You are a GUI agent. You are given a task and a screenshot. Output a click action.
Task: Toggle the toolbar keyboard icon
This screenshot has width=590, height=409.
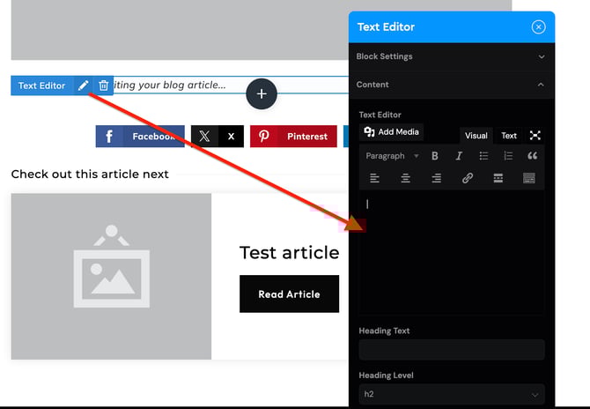[x=529, y=178]
